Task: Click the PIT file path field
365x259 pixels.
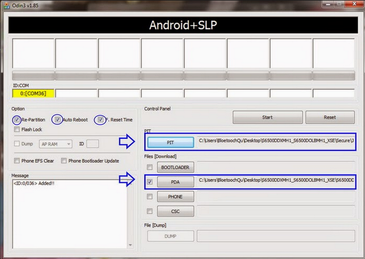Action: pos(276,142)
